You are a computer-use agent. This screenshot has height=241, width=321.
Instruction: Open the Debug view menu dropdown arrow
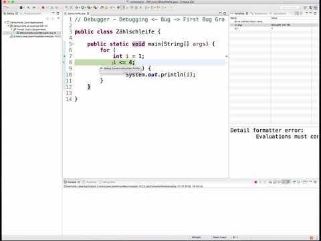[58, 18]
